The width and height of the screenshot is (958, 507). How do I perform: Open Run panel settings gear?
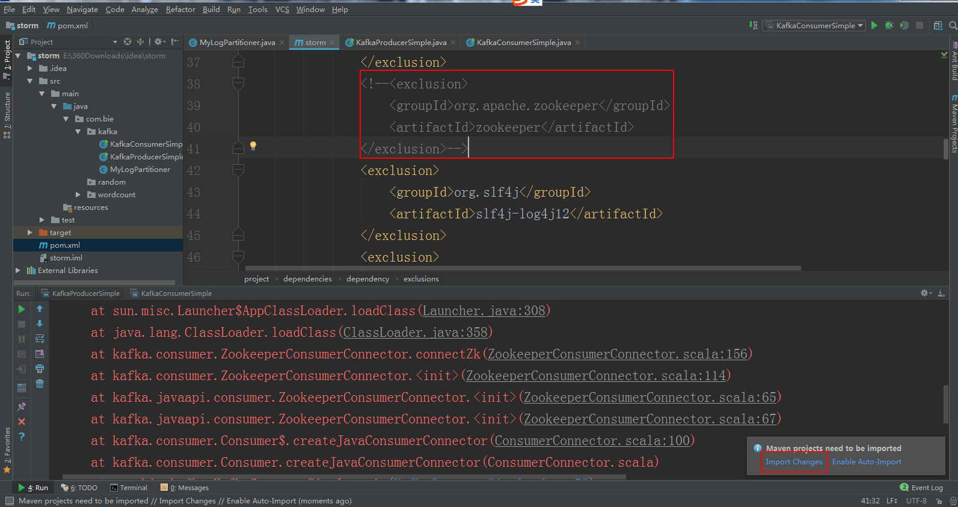coord(926,293)
